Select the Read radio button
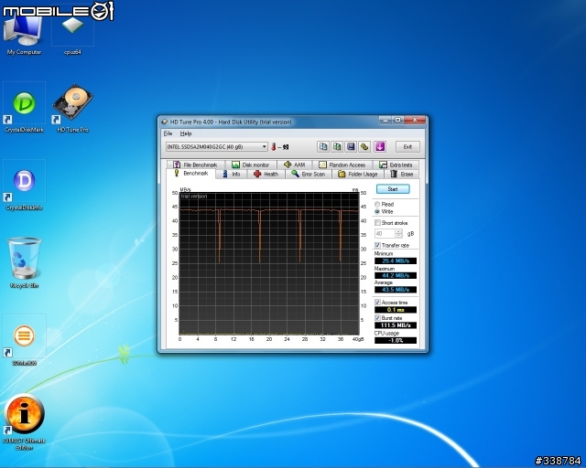 (377, 204)
